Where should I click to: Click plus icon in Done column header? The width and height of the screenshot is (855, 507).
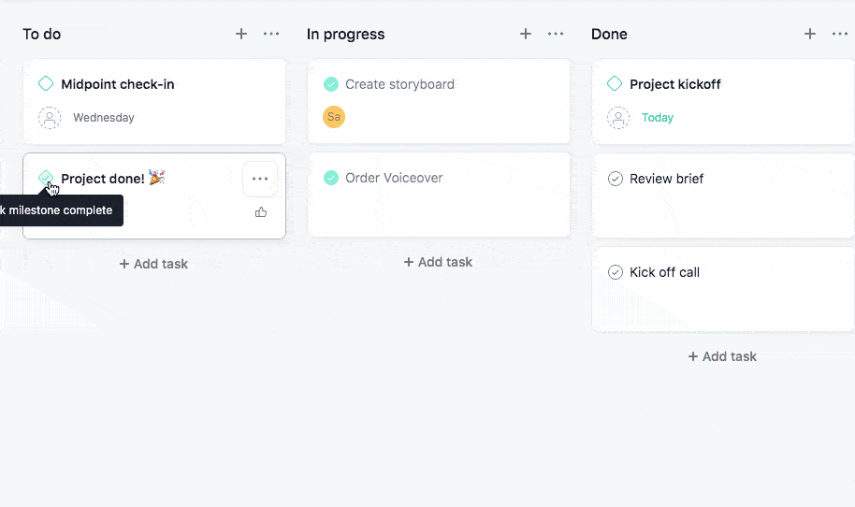[x=810, y=34]
